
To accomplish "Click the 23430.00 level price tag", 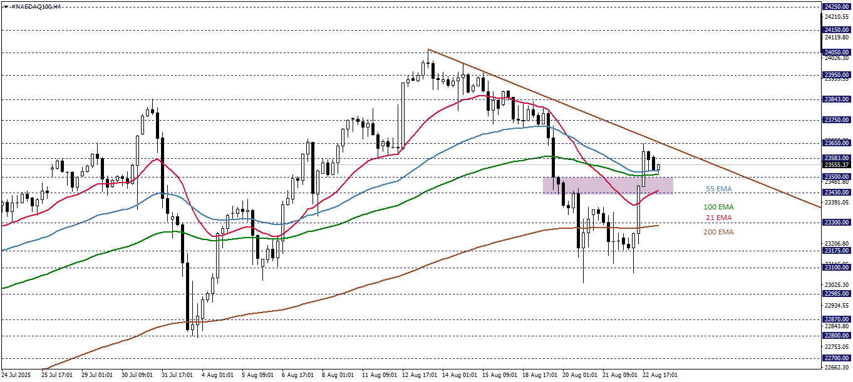I will pyautogui.click(x=837, y=193).
